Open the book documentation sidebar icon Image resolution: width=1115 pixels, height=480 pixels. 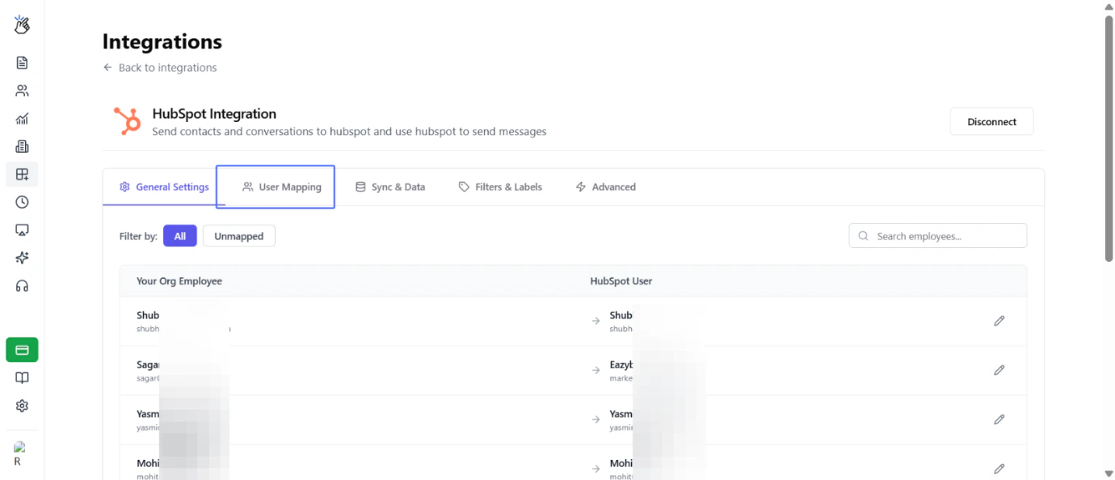point(22,378)
